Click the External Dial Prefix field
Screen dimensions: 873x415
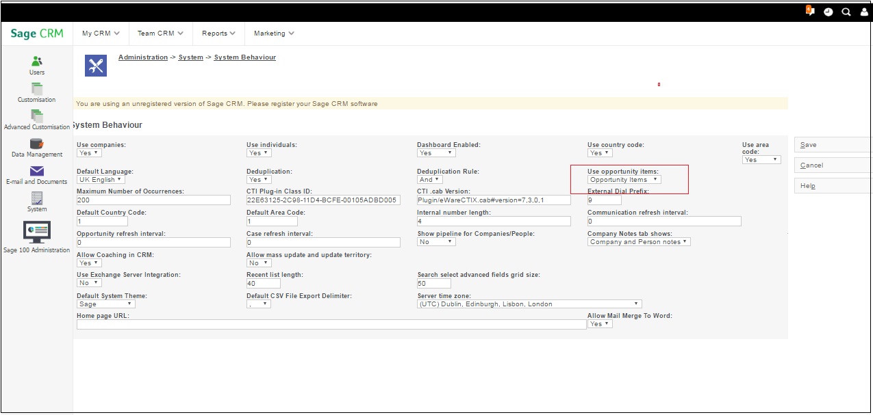click(605, 200)
